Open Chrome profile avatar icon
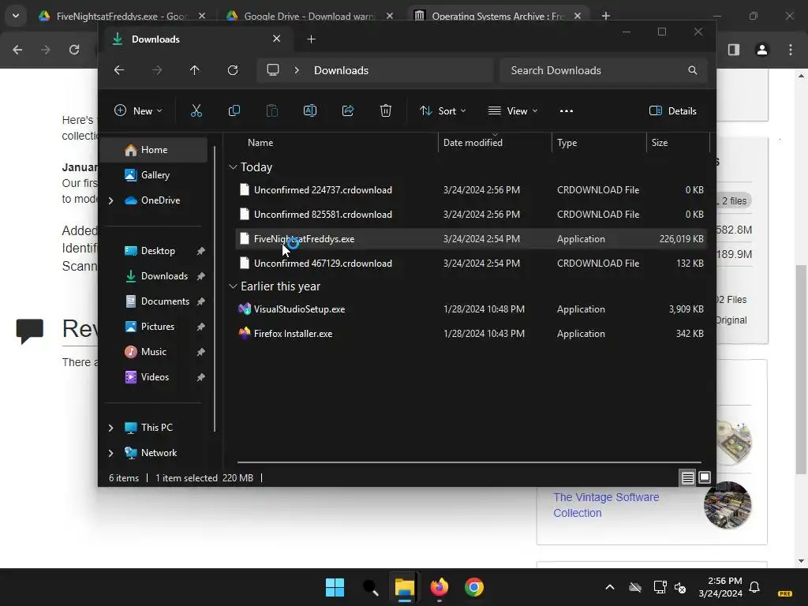The width and height of the screenshot is (808, 606). coord(762,50)
